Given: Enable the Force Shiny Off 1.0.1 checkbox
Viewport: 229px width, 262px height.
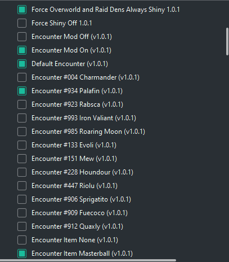Looking at the screenshot, I should [22, 23].
